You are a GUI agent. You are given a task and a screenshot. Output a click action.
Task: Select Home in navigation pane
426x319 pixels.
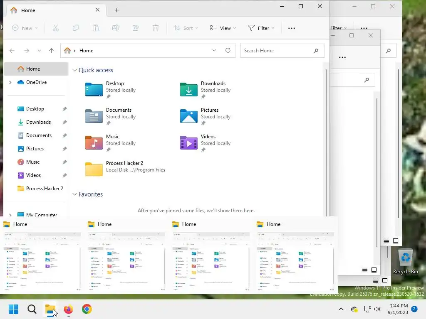point(36,69)
